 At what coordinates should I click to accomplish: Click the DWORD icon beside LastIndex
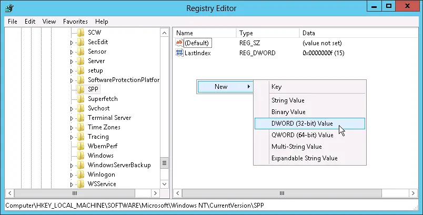pyautogui.click(x=179, y=53)
